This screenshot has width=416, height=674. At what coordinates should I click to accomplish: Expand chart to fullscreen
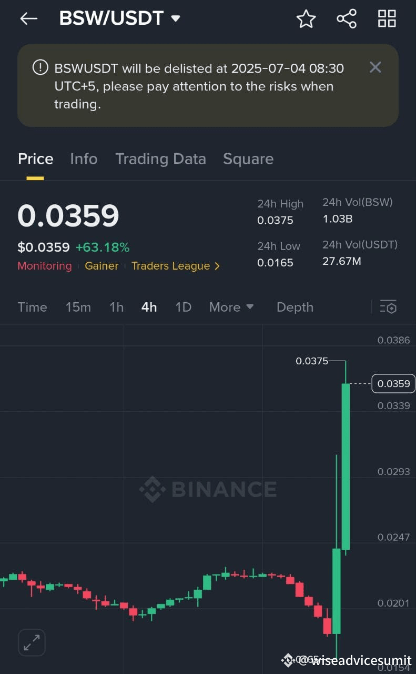[32, 642]
